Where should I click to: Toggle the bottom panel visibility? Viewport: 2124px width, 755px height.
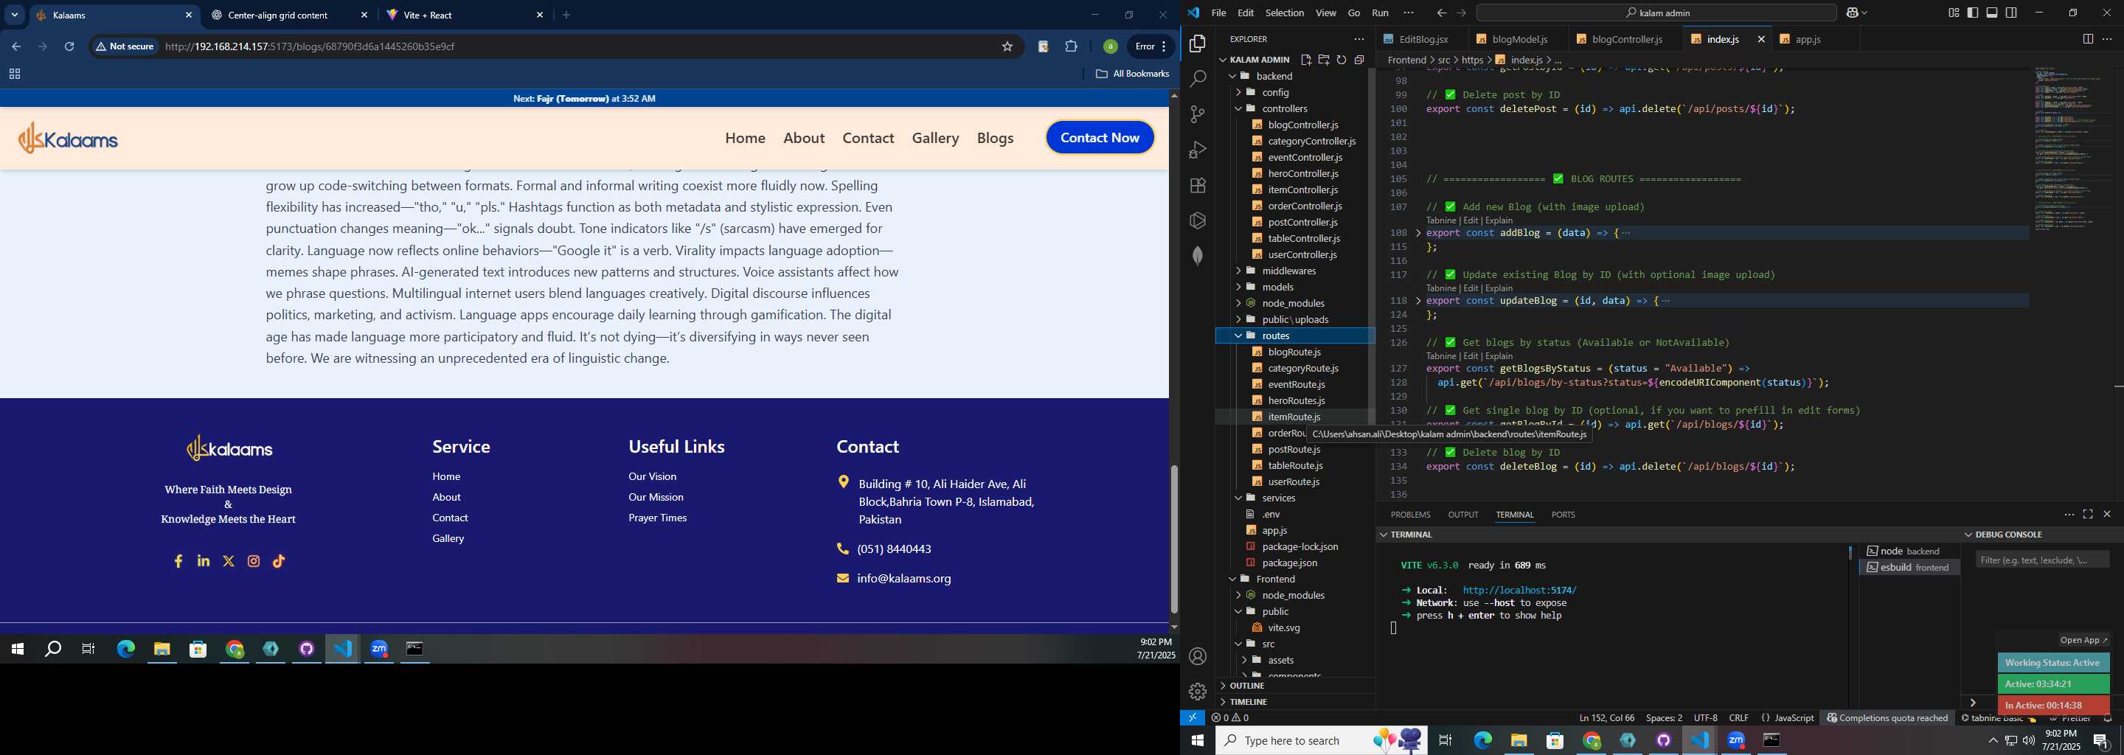pyautogui.click(x=1992, y=13)
